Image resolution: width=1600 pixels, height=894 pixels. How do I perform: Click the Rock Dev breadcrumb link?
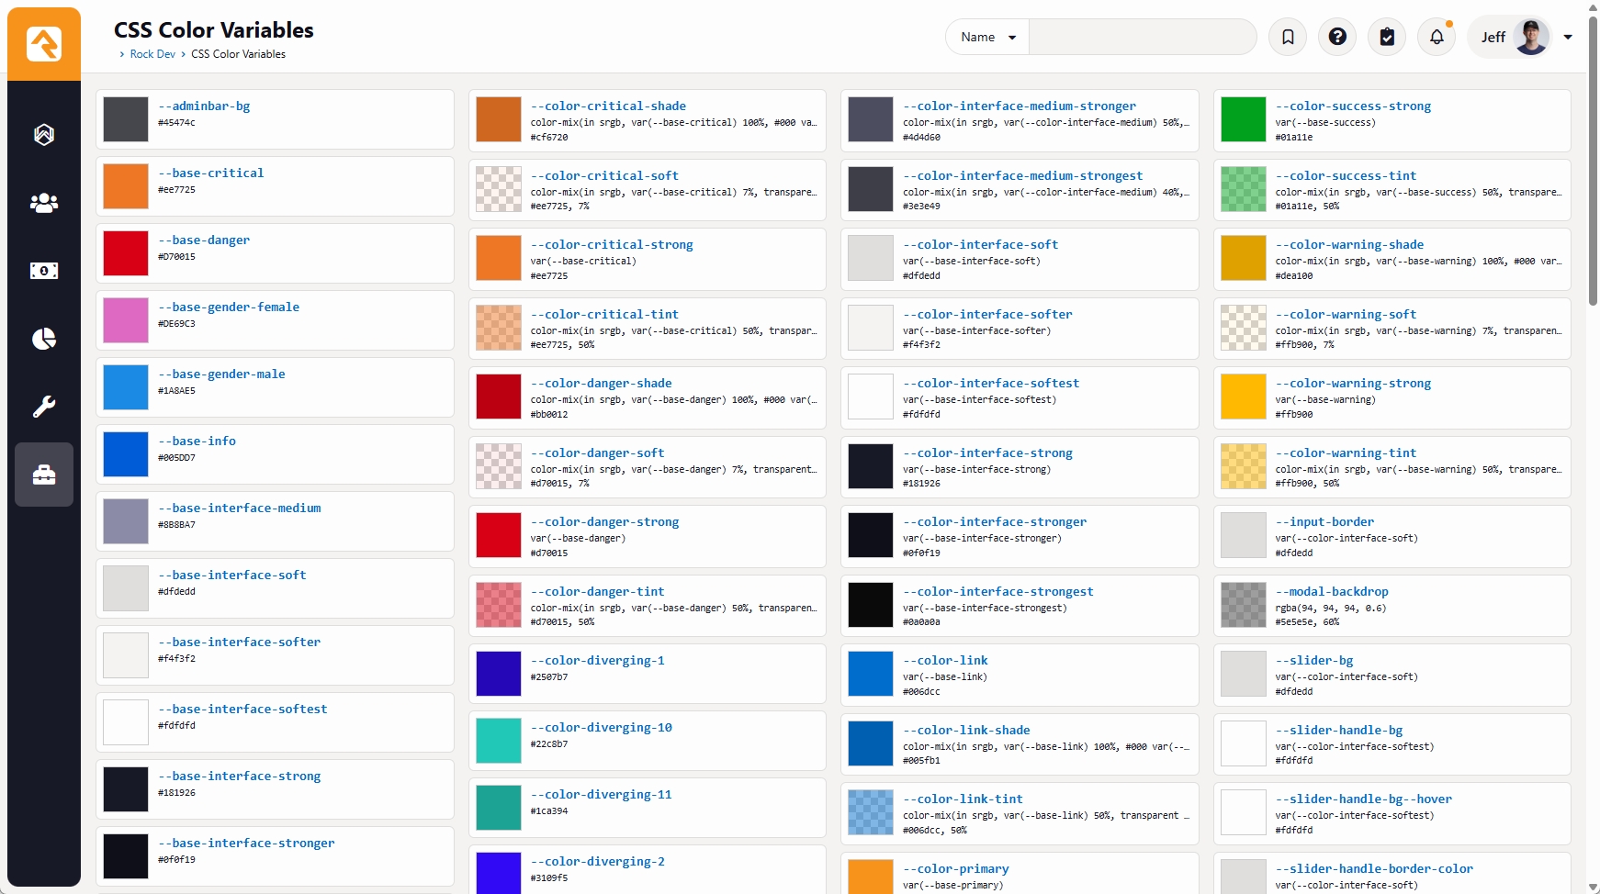152,54
